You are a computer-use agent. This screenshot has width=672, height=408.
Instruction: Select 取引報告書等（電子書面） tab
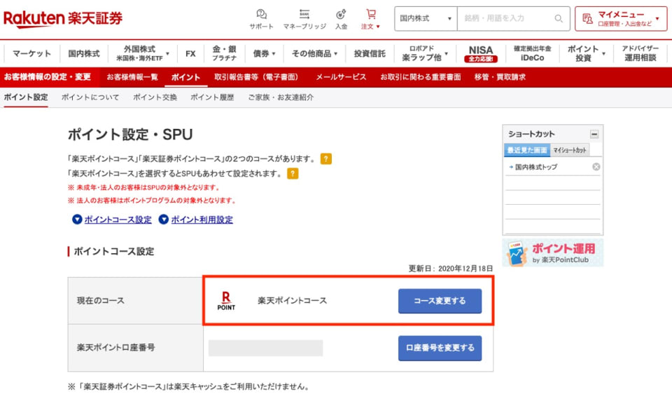(x=257, y=77)
